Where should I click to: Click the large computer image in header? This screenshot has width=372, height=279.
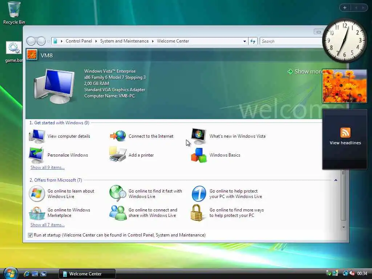pyautogui.click(x=54, y=86)
